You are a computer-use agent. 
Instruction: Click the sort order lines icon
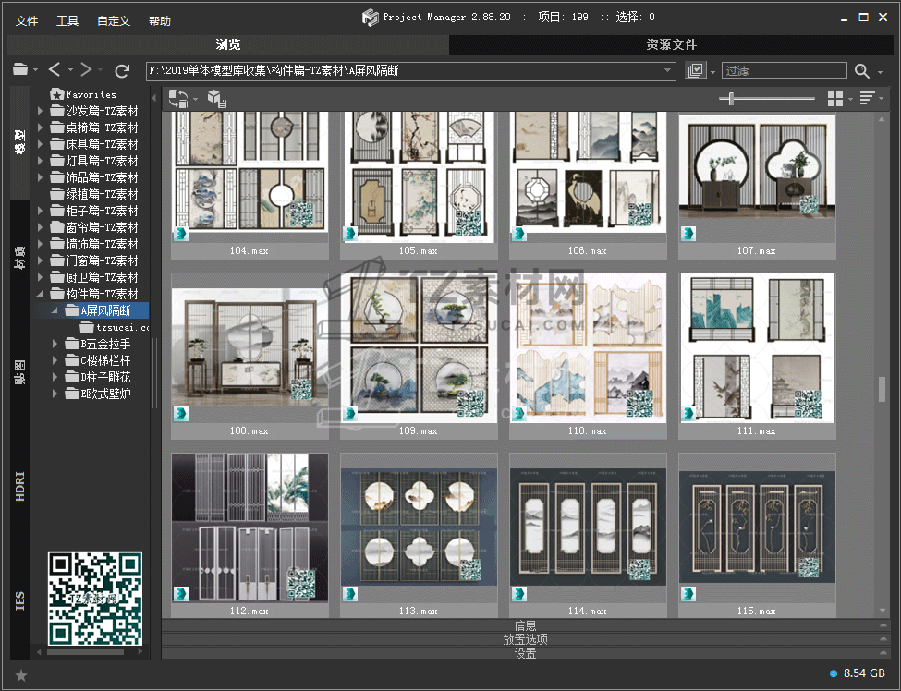coord(867,99)
